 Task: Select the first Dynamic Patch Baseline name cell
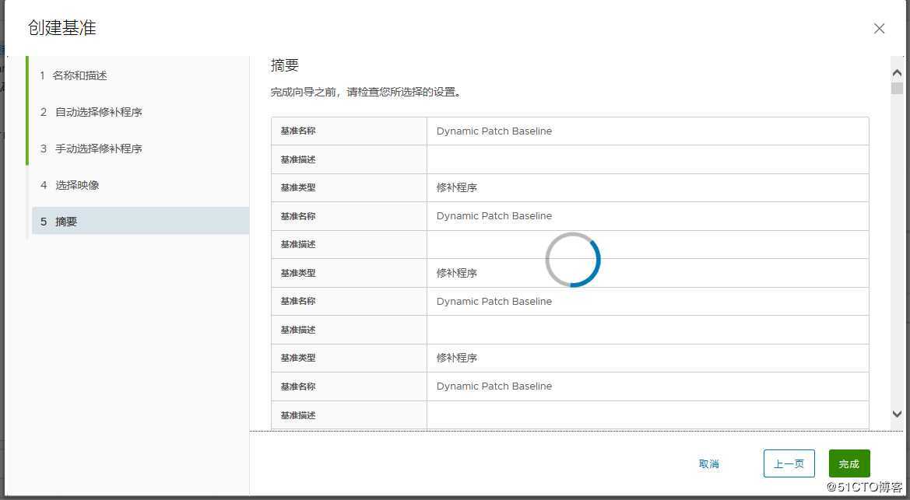[494, 131]
